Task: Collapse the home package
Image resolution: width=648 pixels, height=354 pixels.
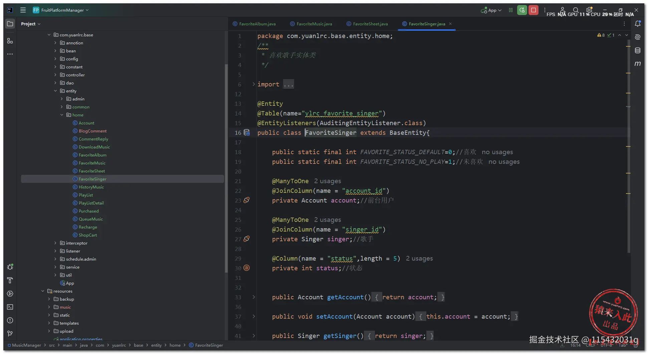Action: click(x=62, y=115)
